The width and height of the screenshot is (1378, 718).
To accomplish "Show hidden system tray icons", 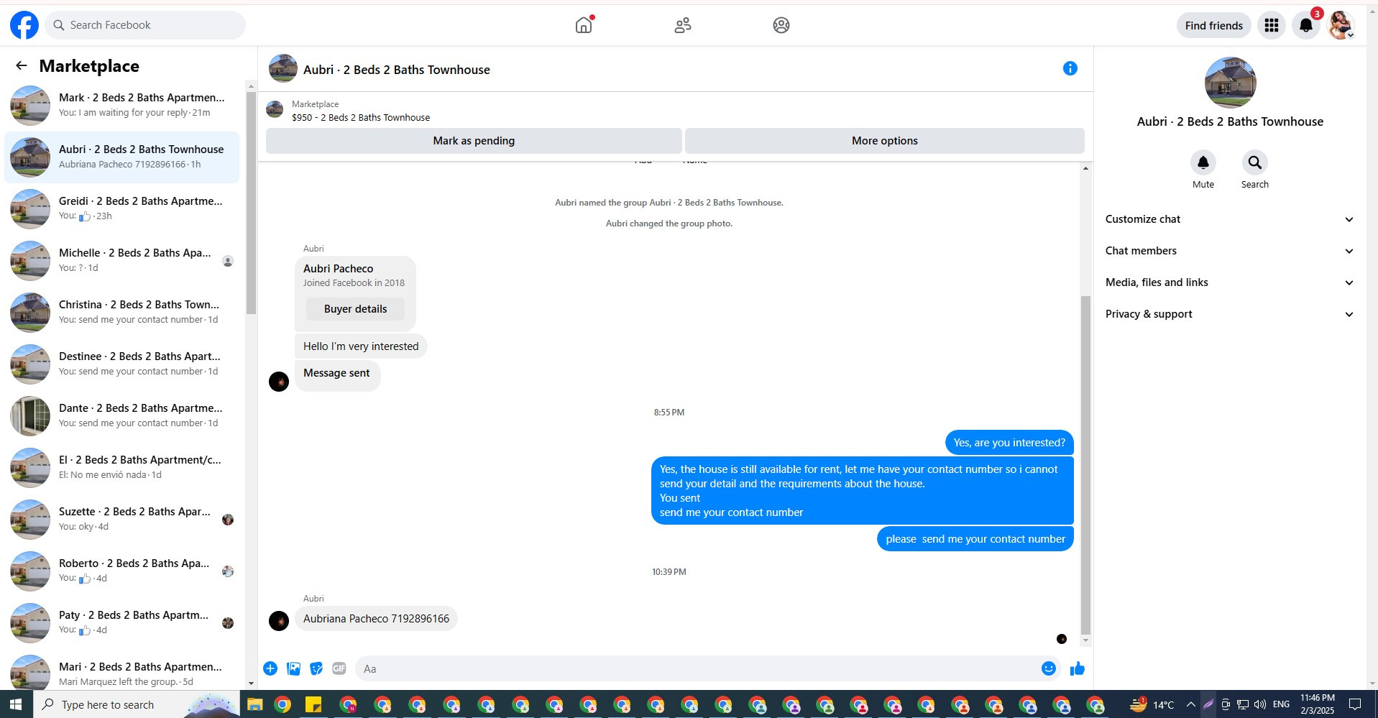I will coord(1191,704).
